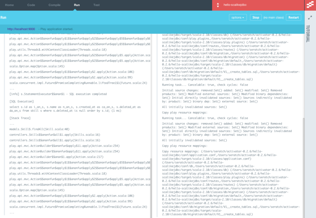
Task: Switch to the Code tab
Action: [31, 5]
